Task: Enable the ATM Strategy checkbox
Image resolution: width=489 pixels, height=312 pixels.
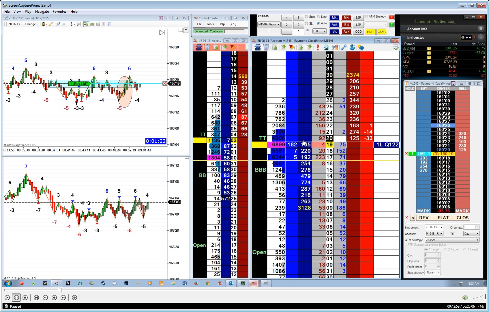Action: 366,16
